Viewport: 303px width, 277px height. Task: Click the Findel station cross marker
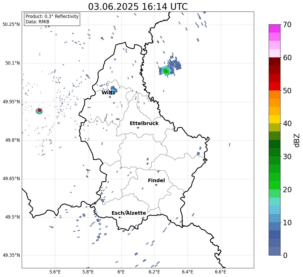[156, 185]
